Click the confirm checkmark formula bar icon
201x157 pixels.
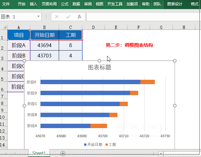click(x=68, y=17)
